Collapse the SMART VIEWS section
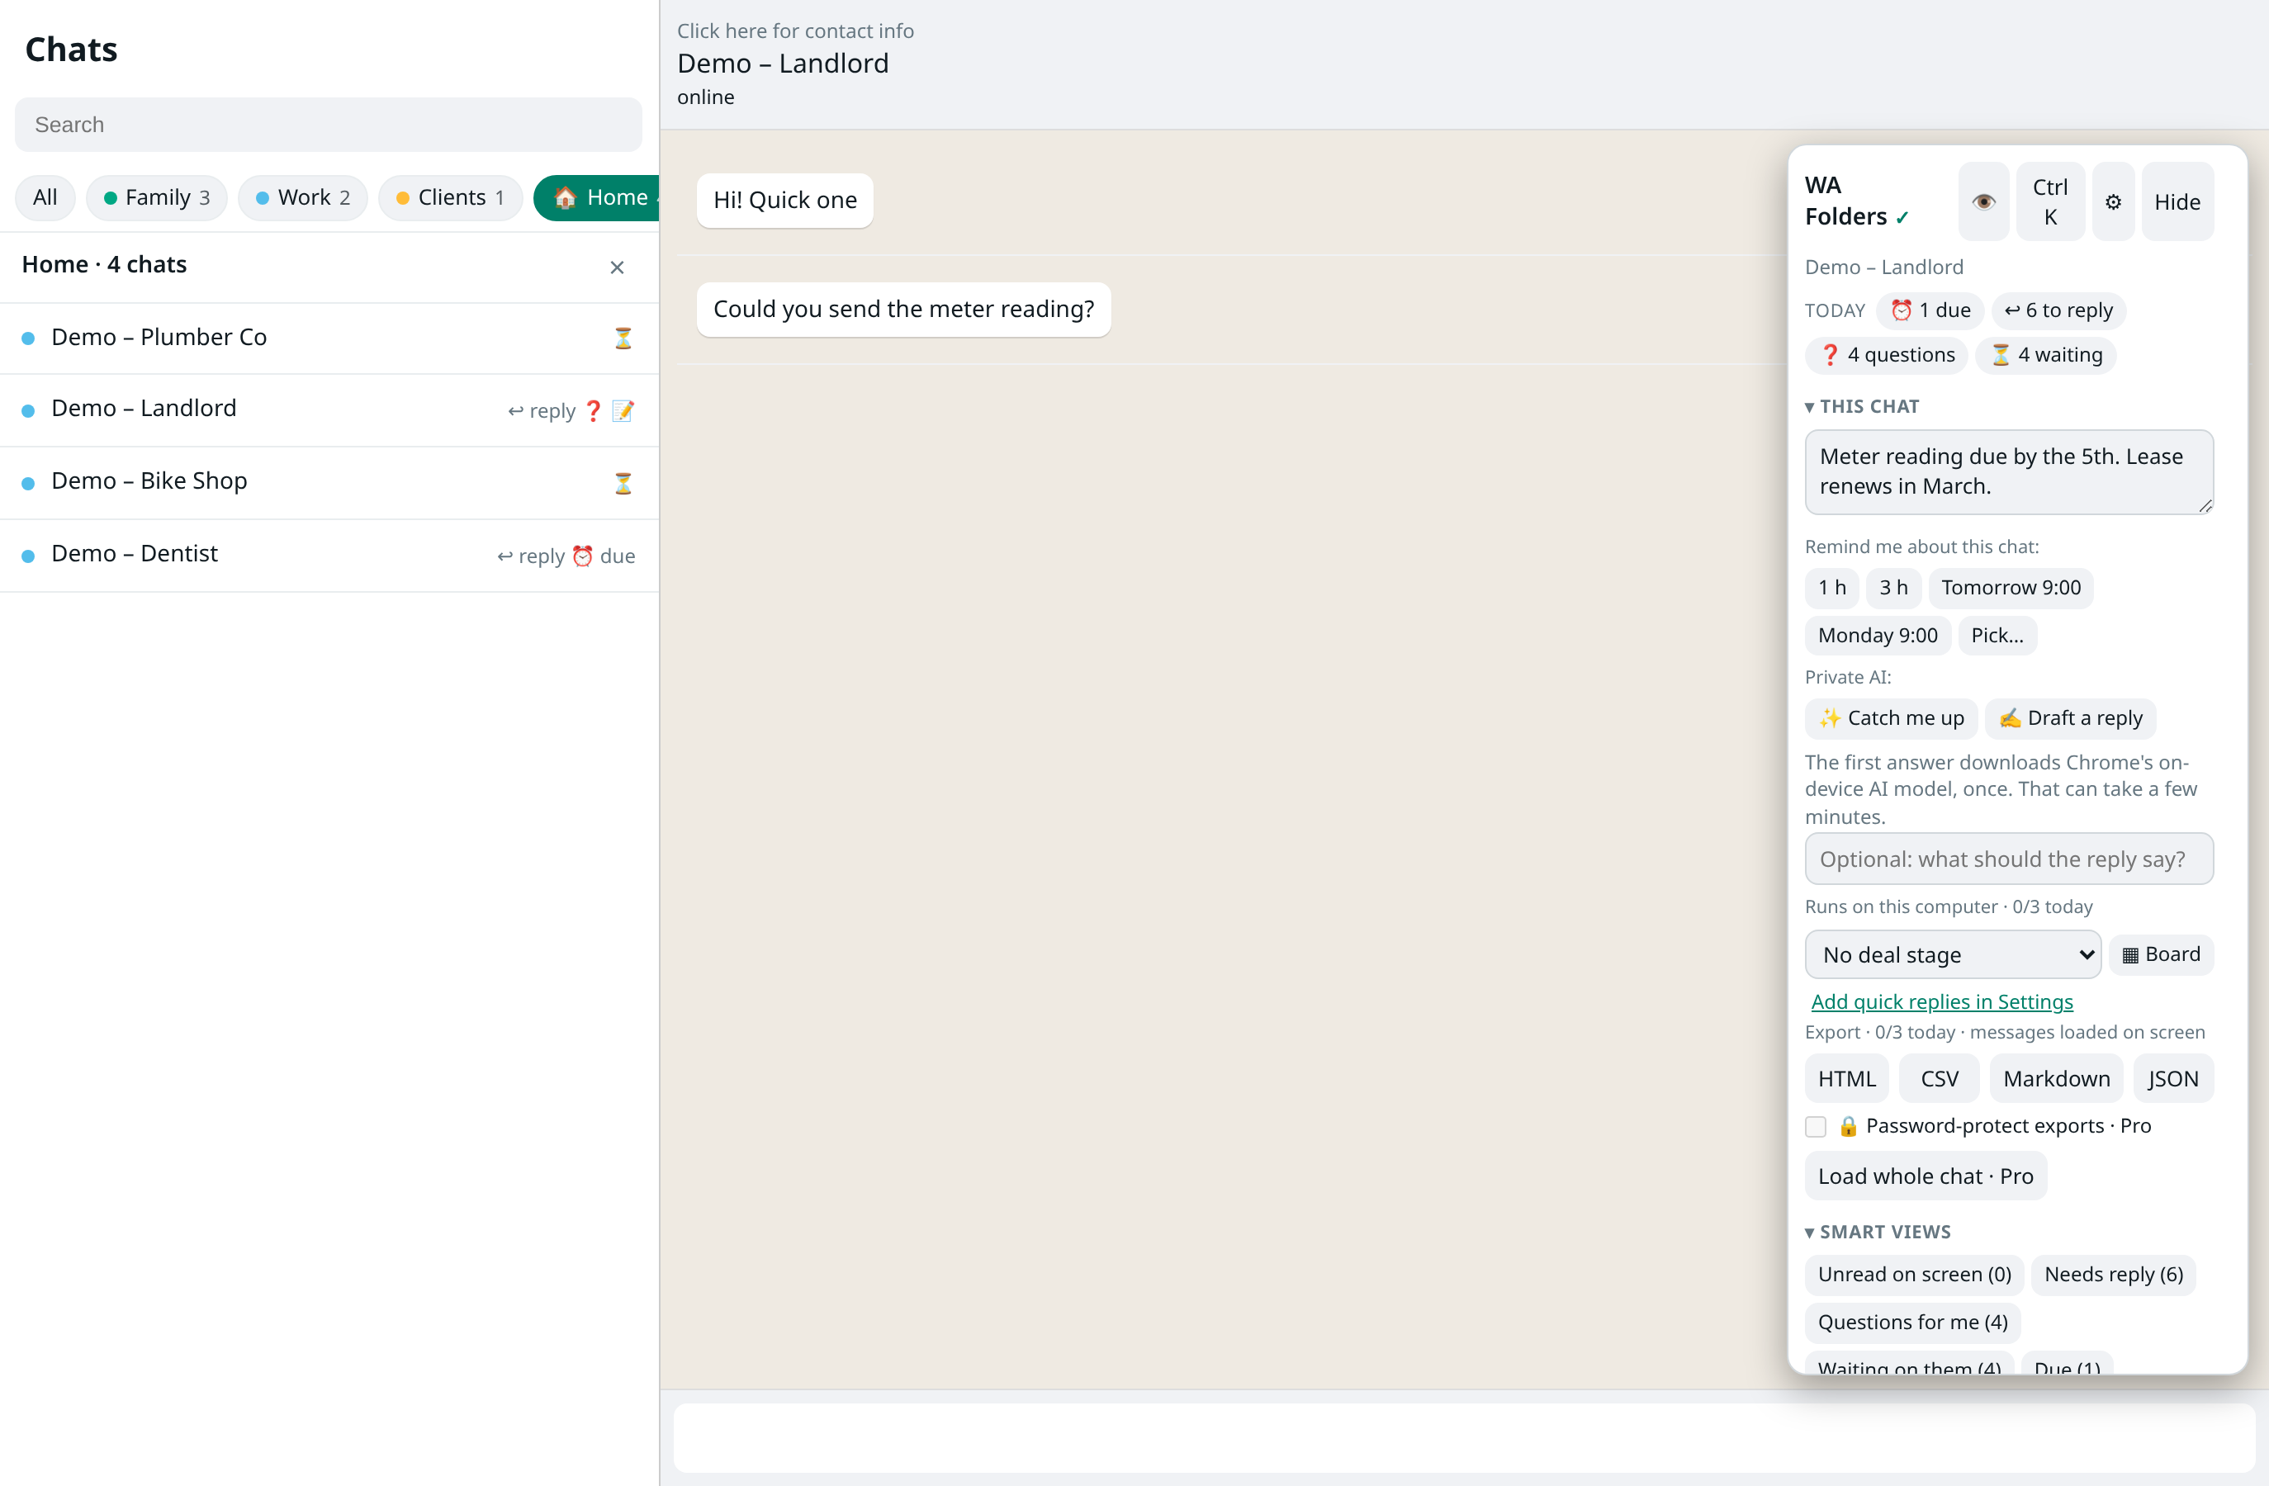The height and width of the screenshot is (1486, 2269). (x=1877, y=1232)
